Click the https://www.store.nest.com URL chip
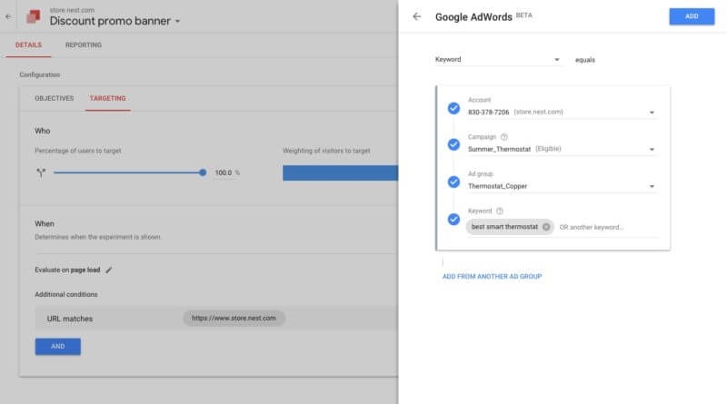The height and width of the screenshot is (404, 727). pyautogui.click(x=234, y=319)
